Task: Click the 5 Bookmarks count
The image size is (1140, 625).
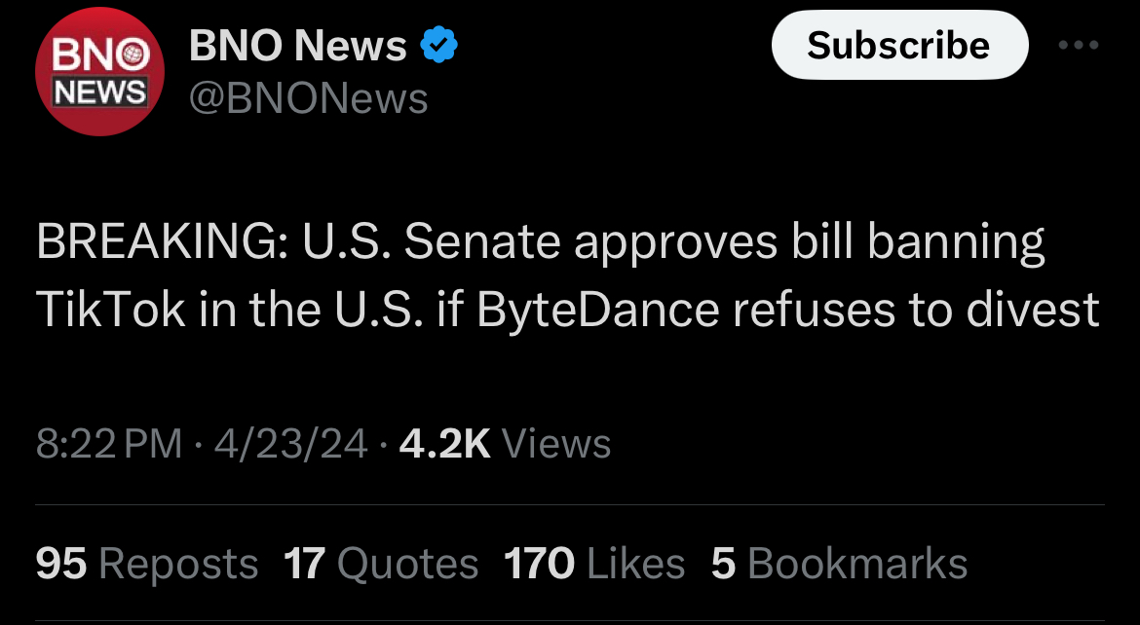Action: tap(839, 564)
